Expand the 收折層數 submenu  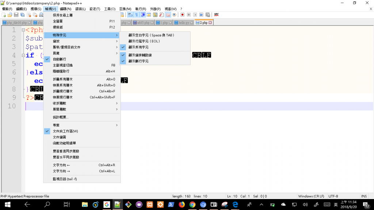pyautogui.click(x=82, y=103)
